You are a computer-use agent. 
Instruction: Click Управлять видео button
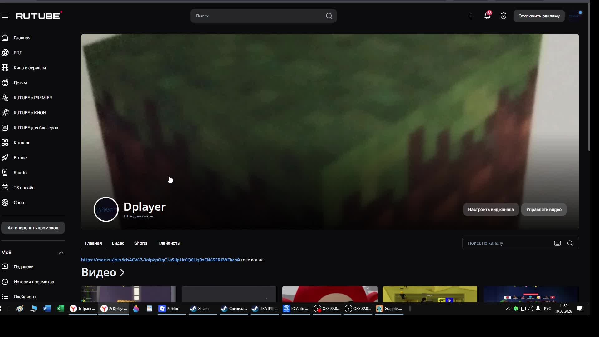pos(544,209)
